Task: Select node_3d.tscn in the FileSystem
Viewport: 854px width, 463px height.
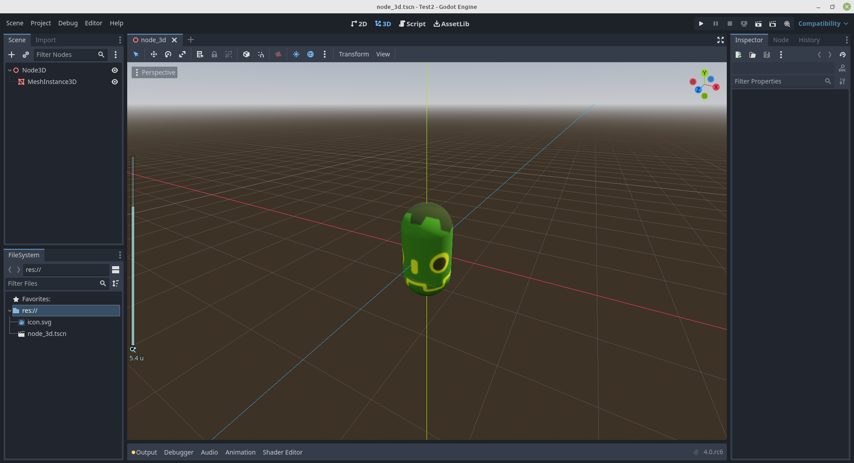Action: pyautogui.click(x=46, y=334)
